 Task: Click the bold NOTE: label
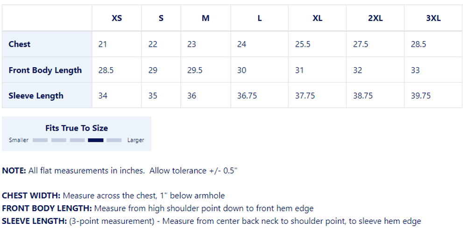pyautogui.click(x=14, y=171)
